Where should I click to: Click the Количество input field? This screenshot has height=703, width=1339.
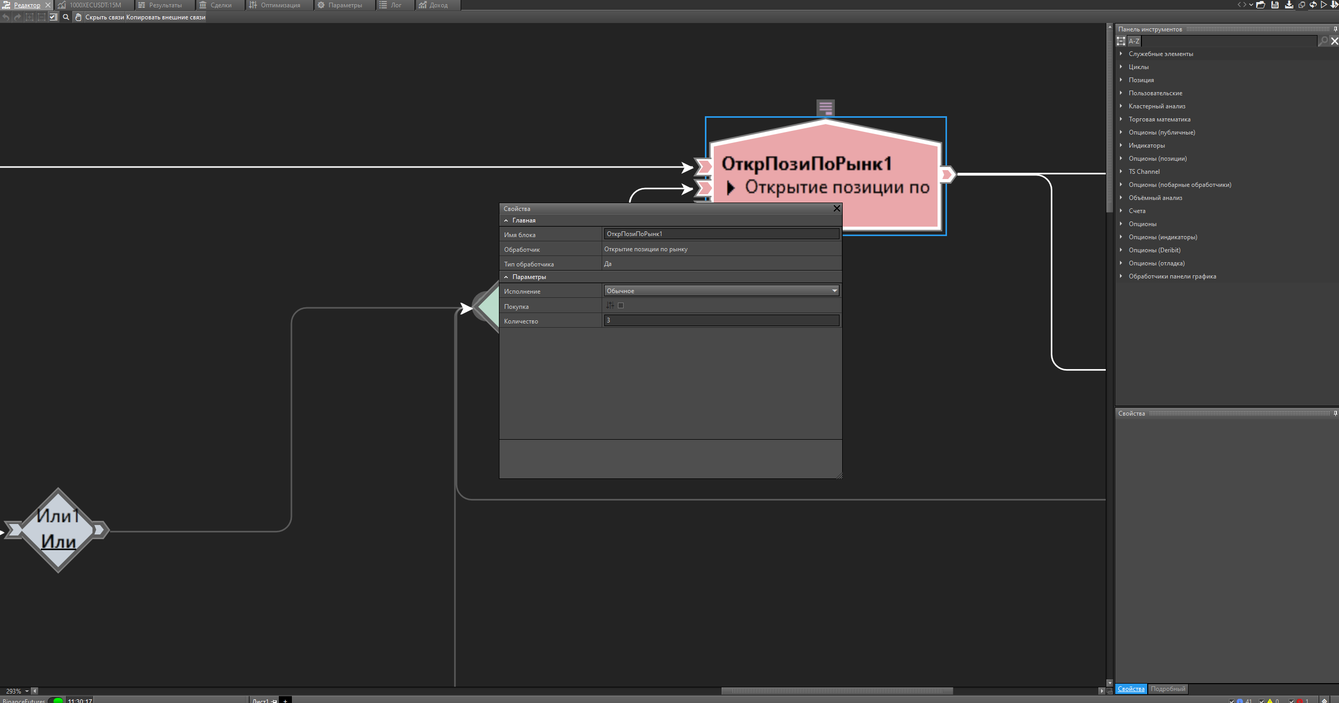coord(721,320)
